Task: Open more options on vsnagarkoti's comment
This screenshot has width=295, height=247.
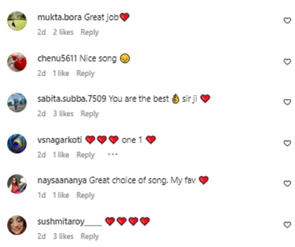Action: point(112,154)
